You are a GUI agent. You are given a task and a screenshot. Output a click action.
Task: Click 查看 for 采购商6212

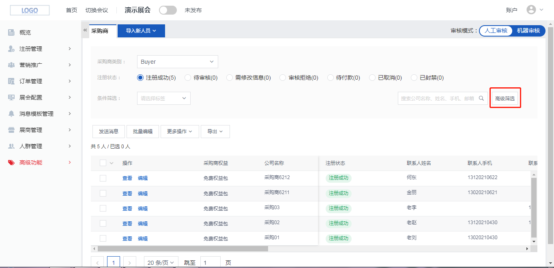[127, 178]
